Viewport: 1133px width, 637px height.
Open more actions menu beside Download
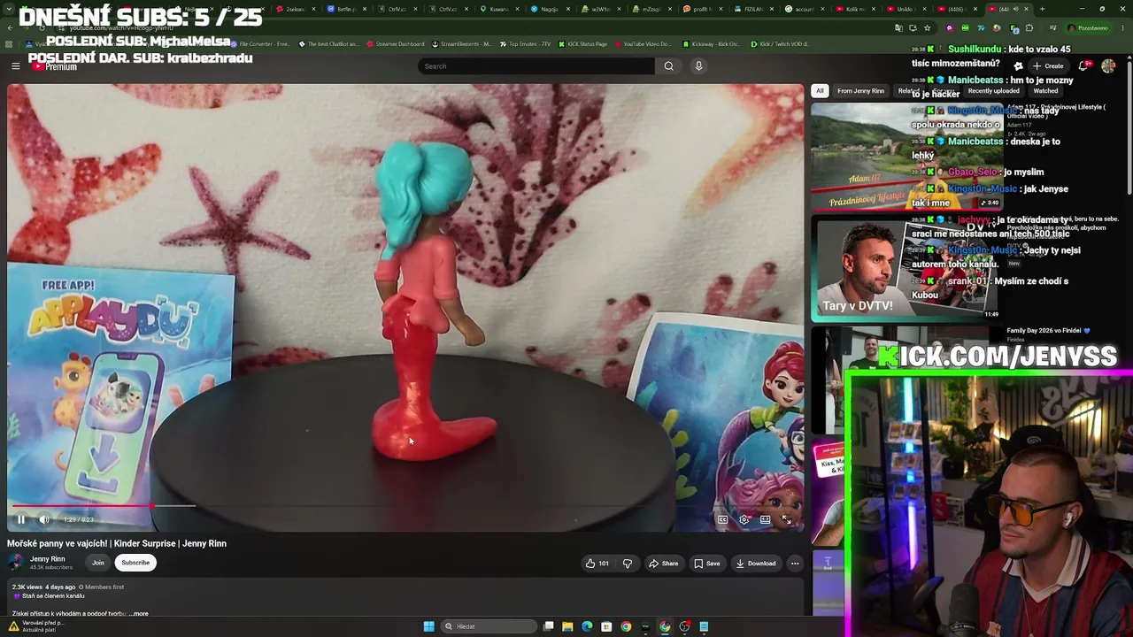point(795,564)
